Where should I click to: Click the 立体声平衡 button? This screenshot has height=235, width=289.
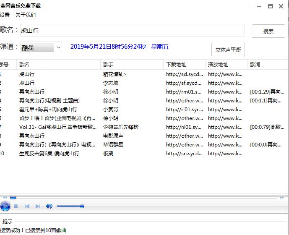tap(228, 50)
